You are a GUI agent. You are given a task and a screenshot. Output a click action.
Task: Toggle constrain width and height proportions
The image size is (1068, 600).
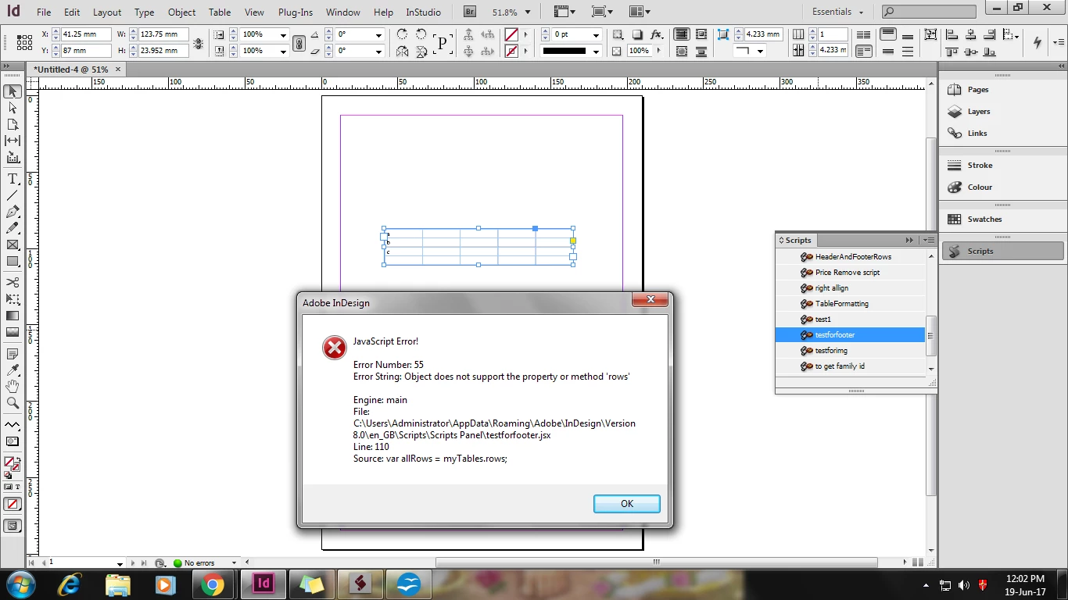coord(199,43)
